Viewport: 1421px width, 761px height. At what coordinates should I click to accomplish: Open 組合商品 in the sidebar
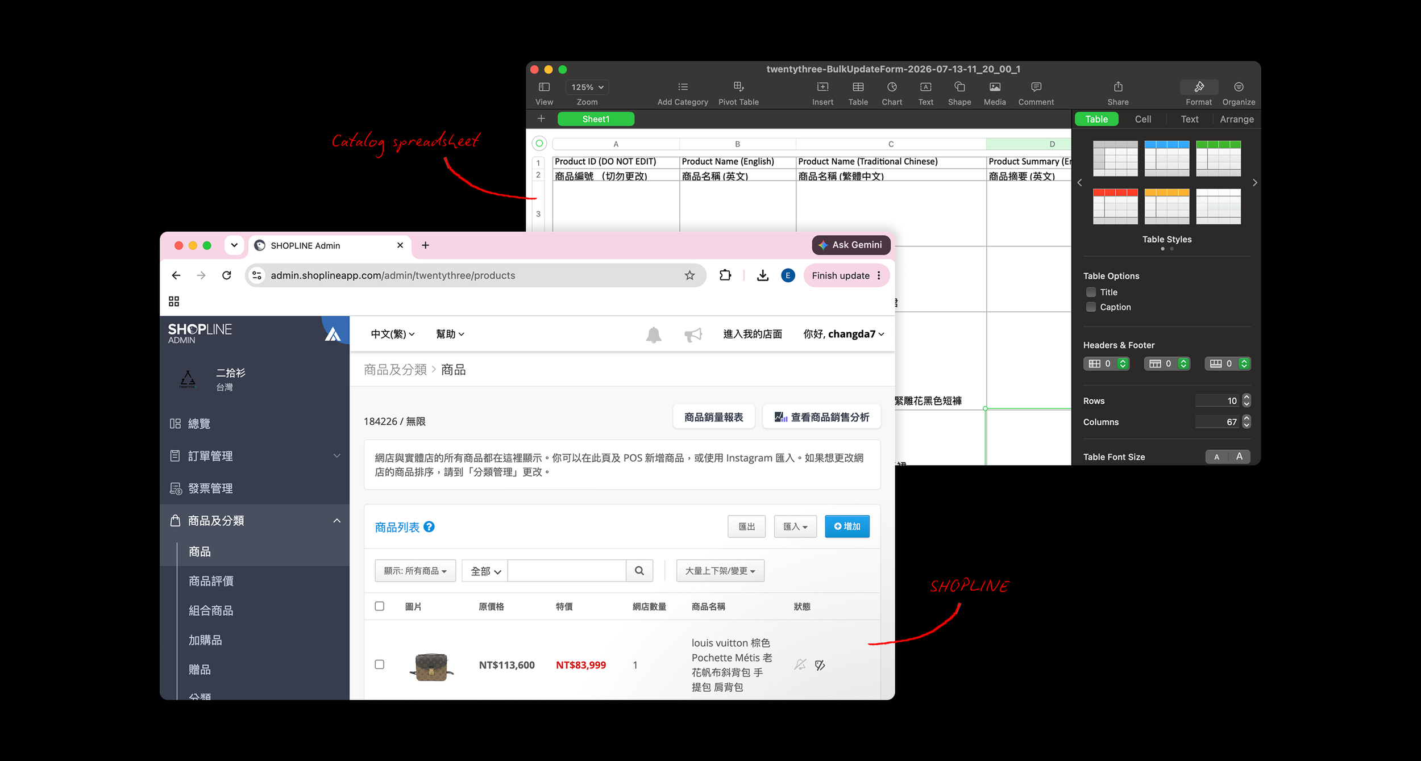(211, 611)
